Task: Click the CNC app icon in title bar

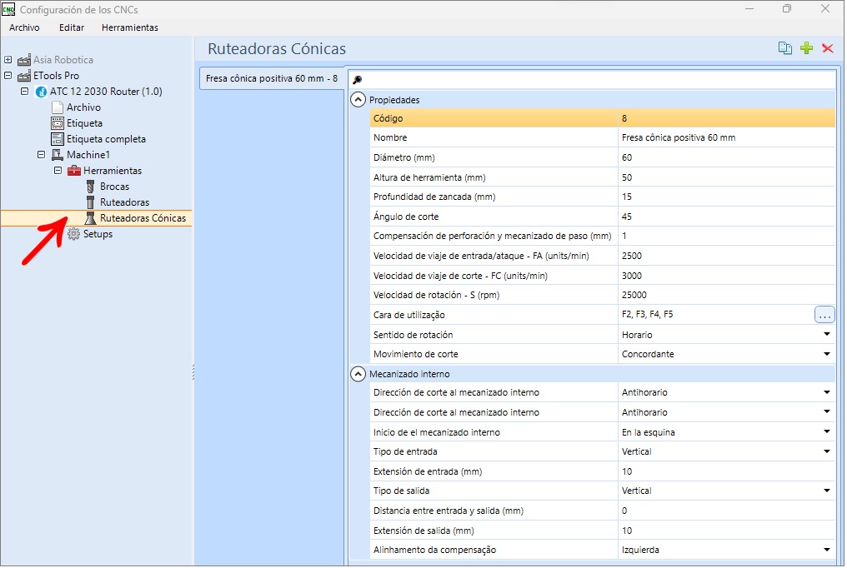Action: coord(8,9)
